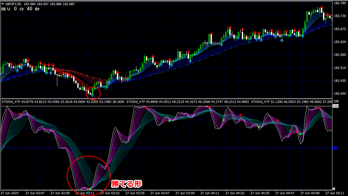Open the dropdown triangle beside GBPJPY,M1

point(3,4)
